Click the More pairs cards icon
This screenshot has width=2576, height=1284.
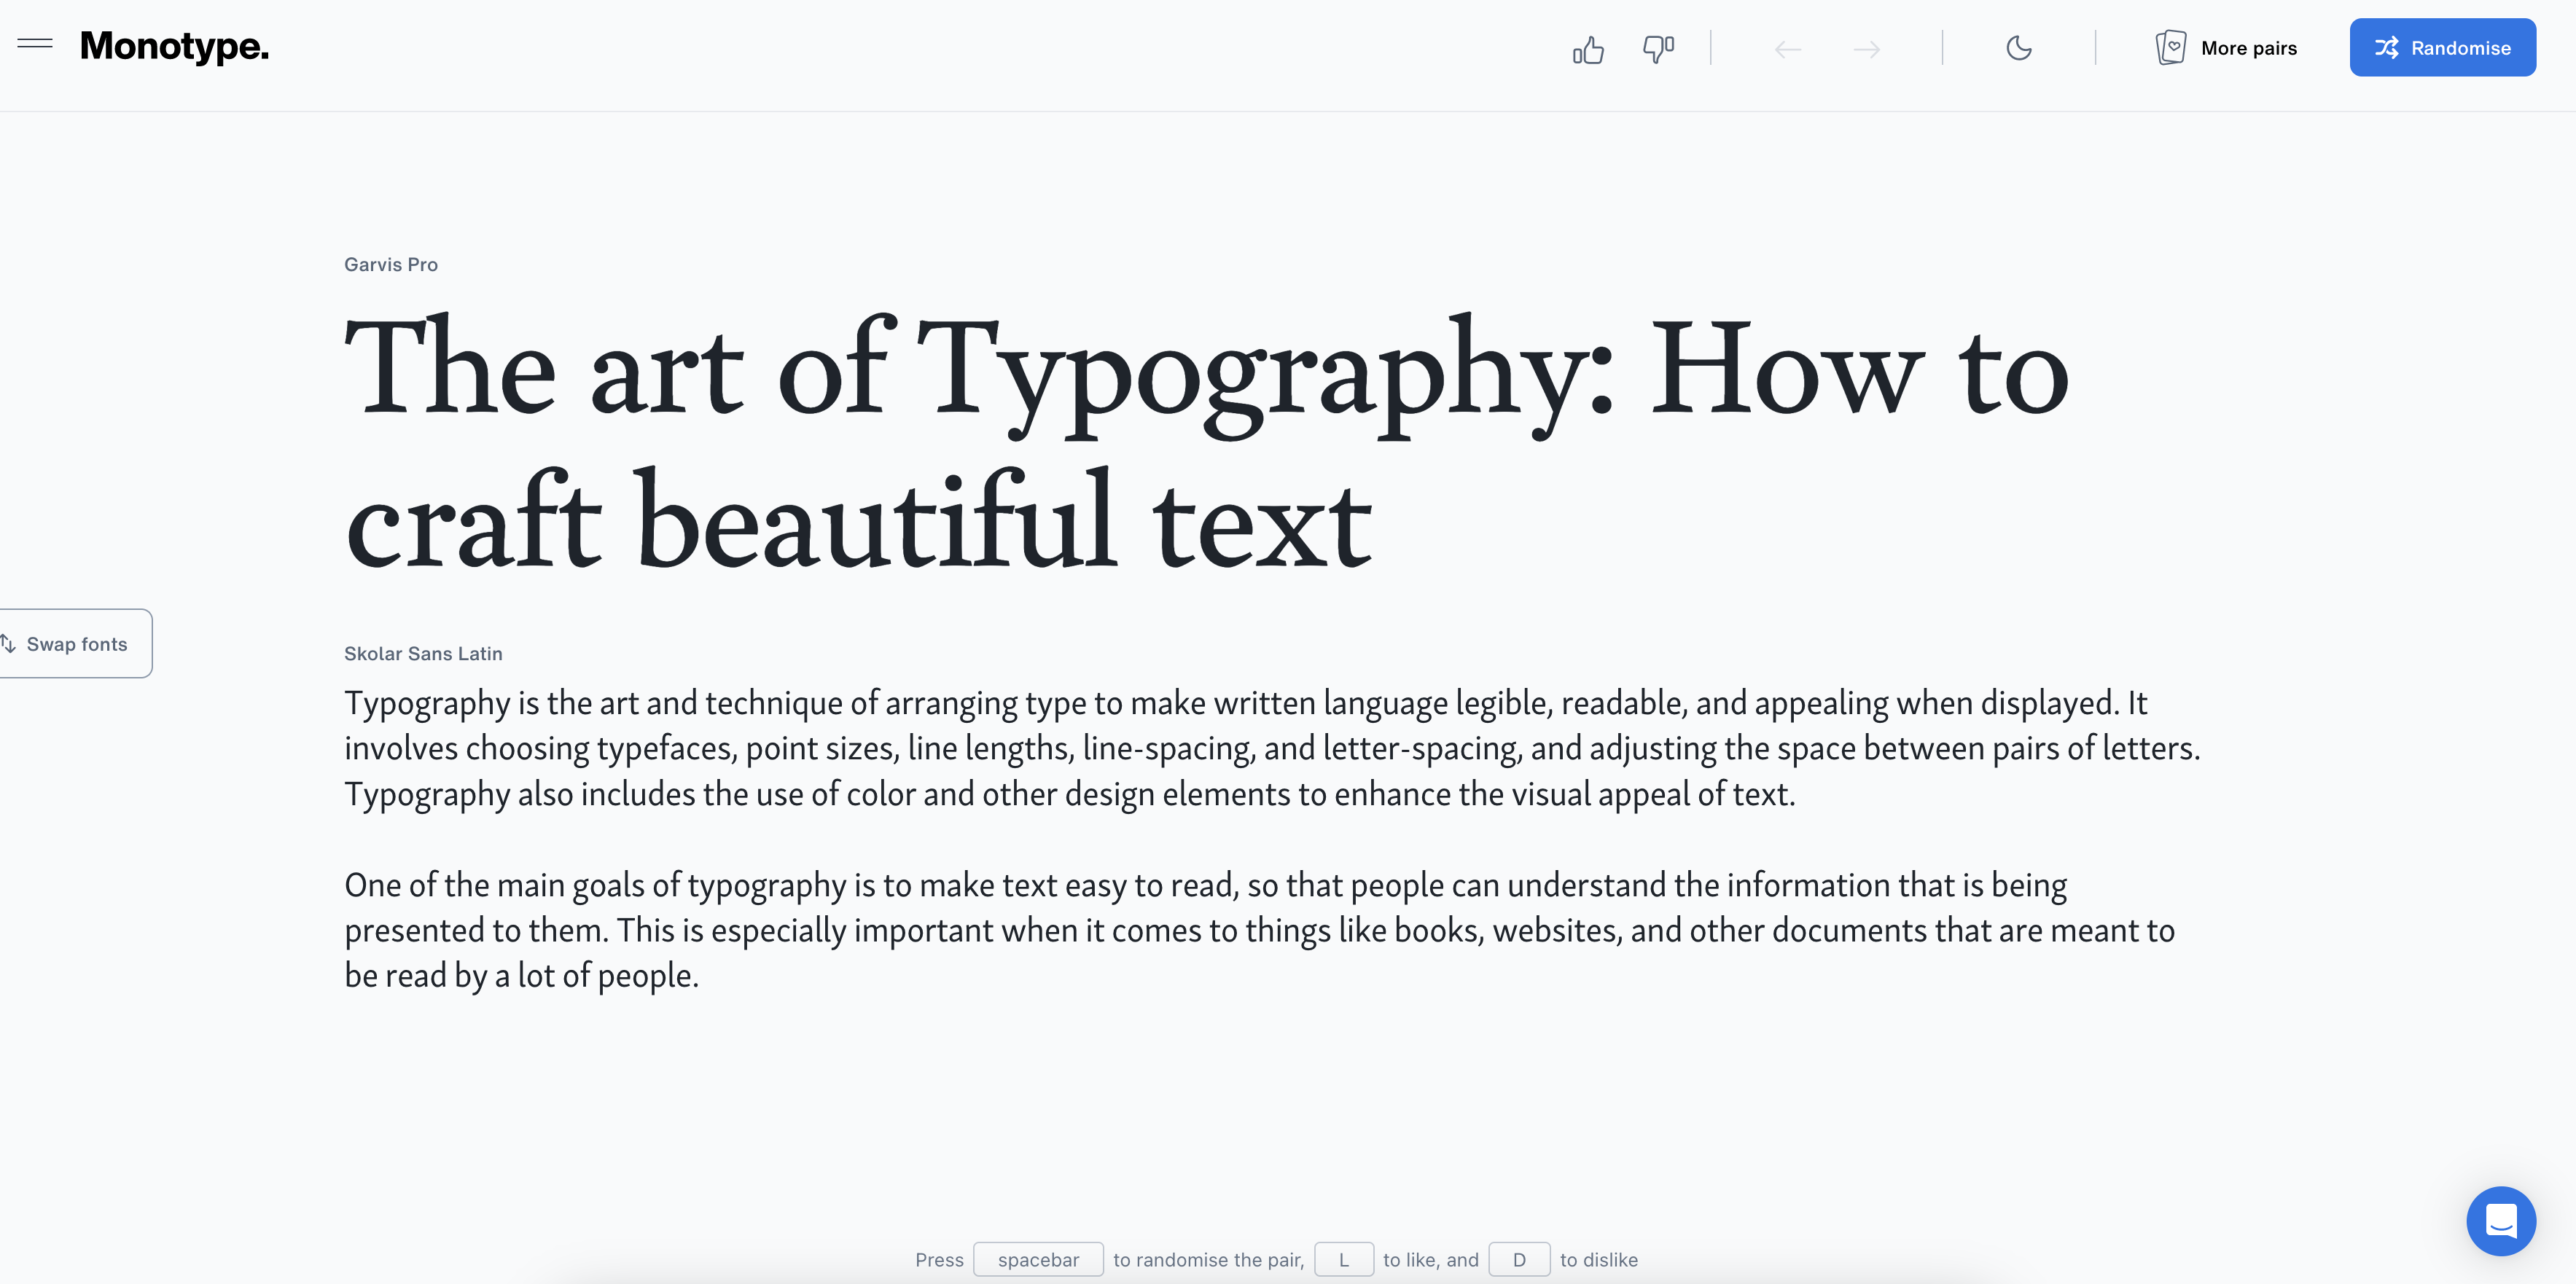tap(2170, 48)
